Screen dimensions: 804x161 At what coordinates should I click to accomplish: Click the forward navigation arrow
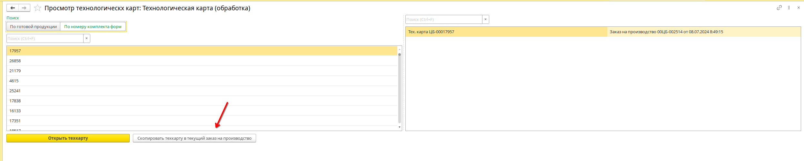point(24,8)
